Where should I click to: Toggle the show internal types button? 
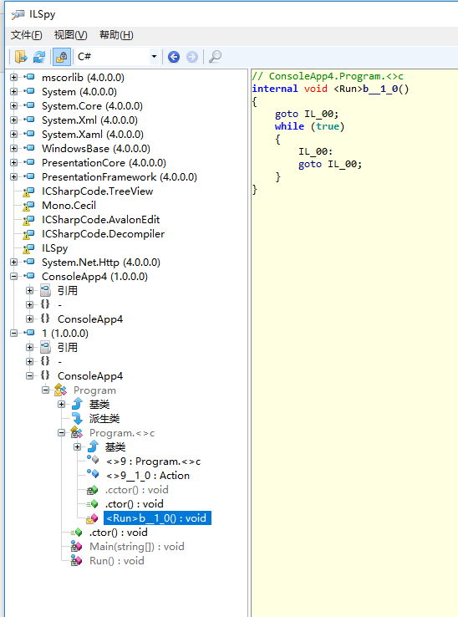pos(61,57)
